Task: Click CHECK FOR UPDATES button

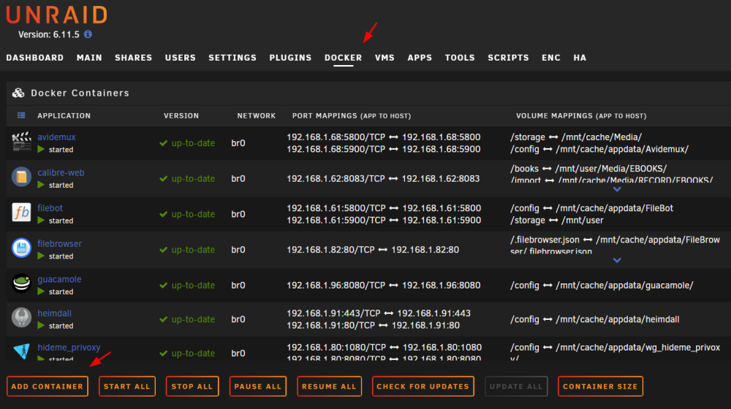Action: click(x=423, y=386)
